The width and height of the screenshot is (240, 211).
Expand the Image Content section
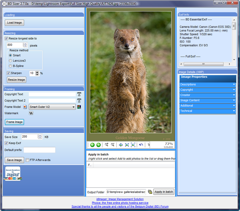208,100
